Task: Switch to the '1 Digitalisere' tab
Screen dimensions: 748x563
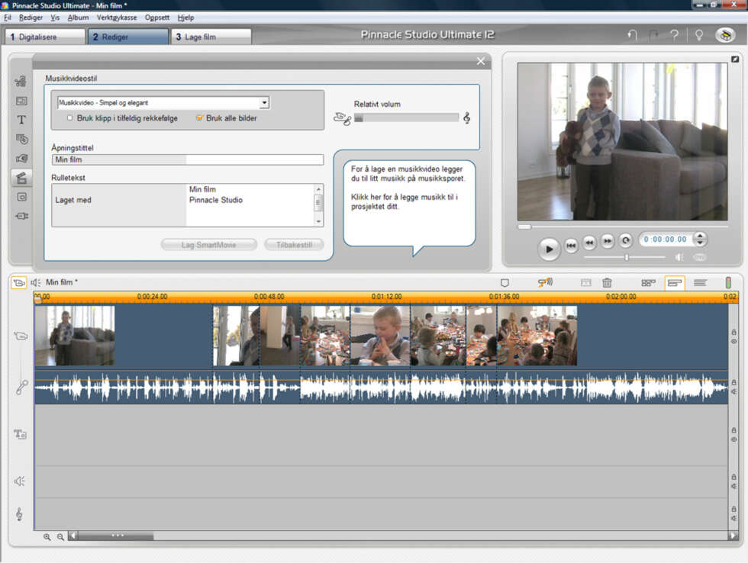Action: click(44, 37)
